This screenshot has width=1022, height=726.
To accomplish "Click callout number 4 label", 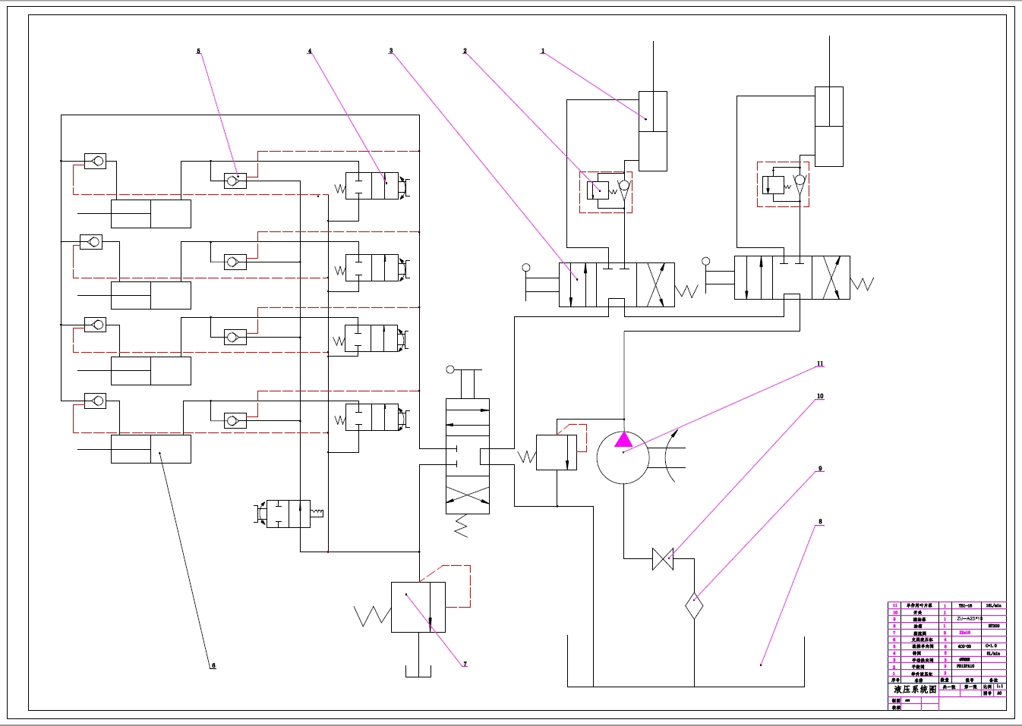I will 309,52.
